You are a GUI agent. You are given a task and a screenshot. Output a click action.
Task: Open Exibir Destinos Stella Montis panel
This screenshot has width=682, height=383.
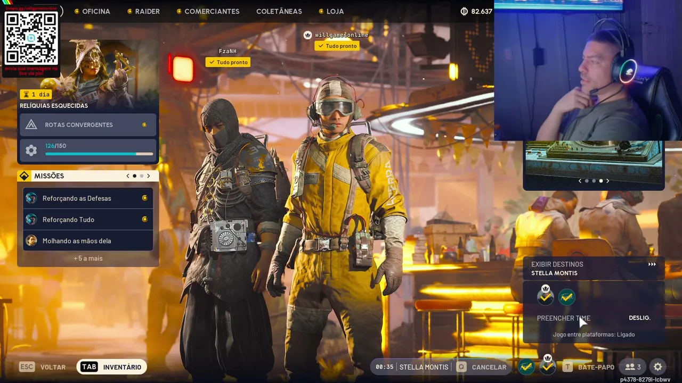(594, 269)
